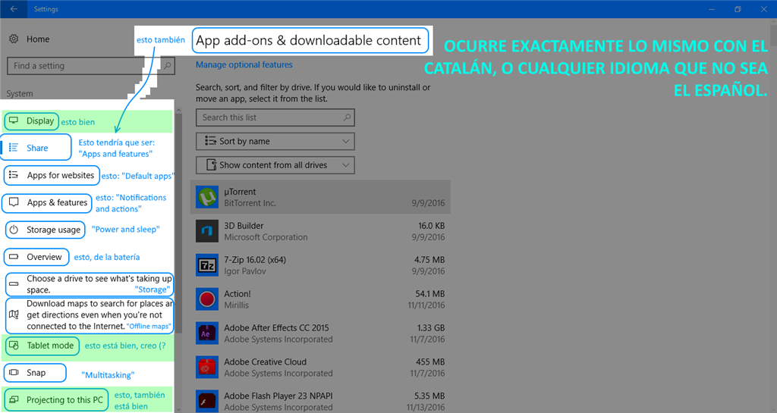The height and width of the screenshot is (413, 777).
Task: Click the Apps & features speech-bubble icon
Action: pos(14,202)
